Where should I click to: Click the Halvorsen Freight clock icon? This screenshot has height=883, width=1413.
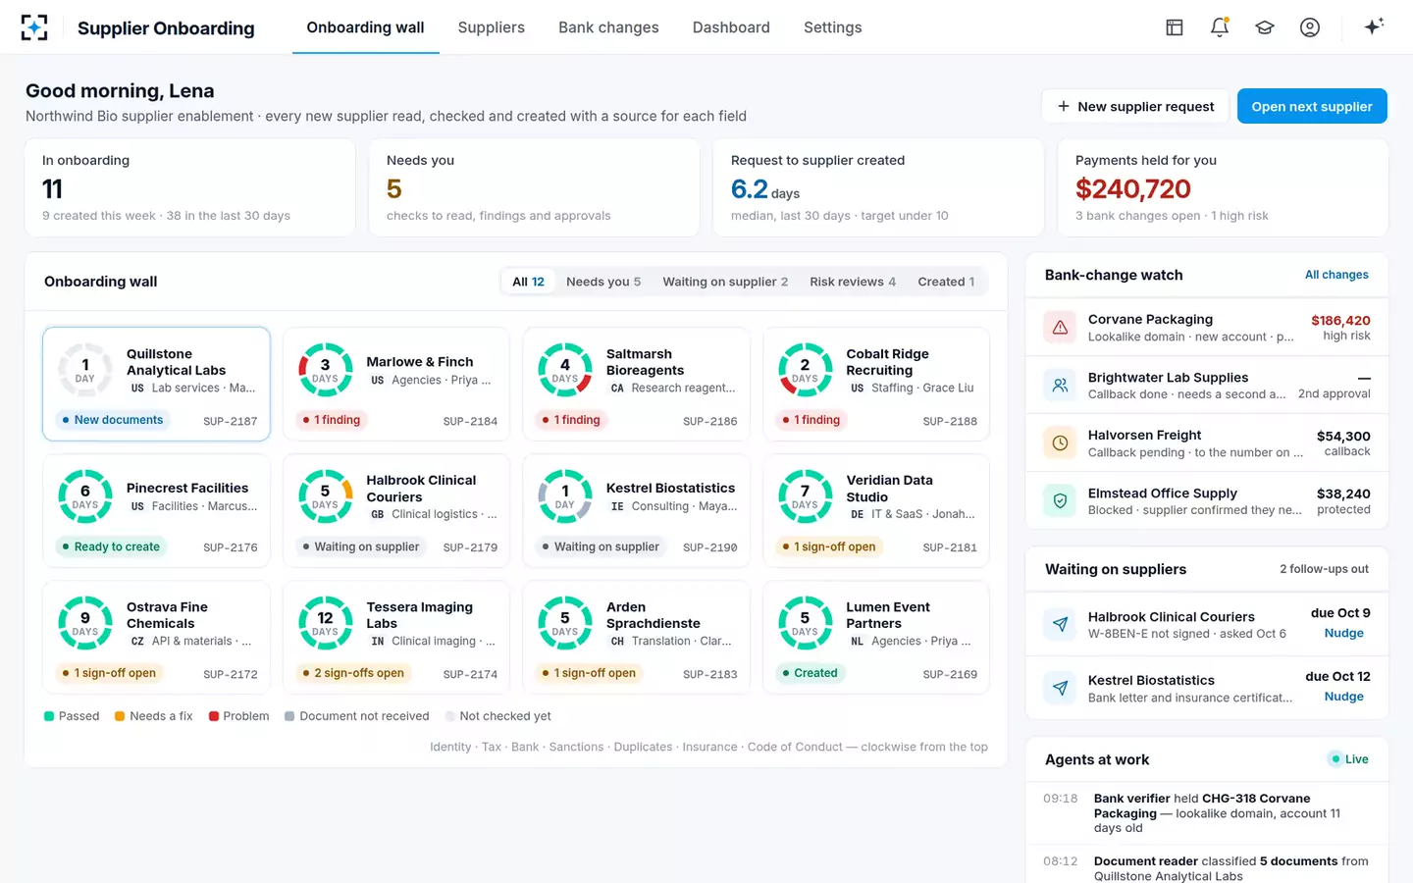(x=1061, y=443)
